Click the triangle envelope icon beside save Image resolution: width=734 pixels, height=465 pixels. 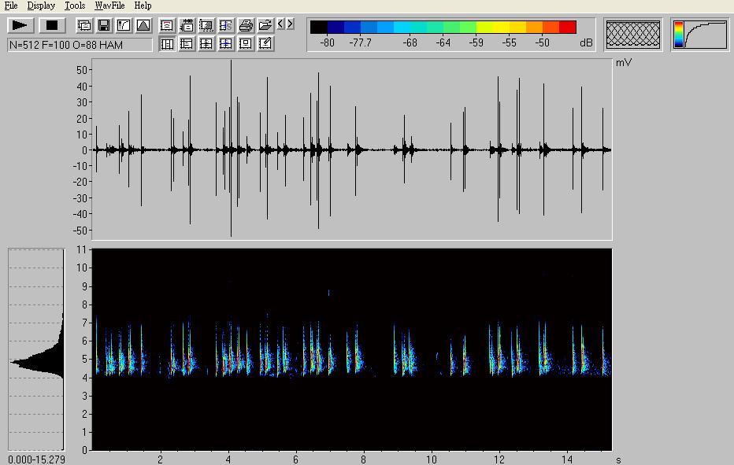[x=143, y=25]
